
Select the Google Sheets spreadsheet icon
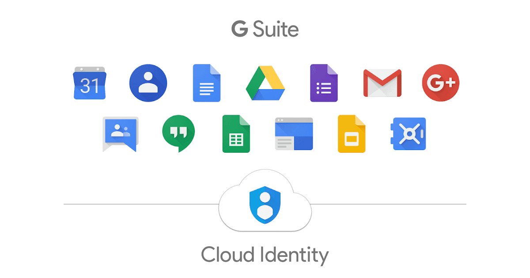click(x=236, y=134)
